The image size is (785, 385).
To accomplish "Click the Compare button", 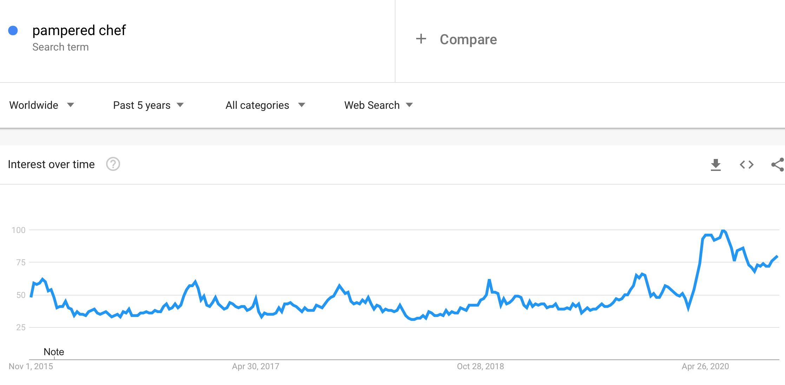I will (456, 39).
